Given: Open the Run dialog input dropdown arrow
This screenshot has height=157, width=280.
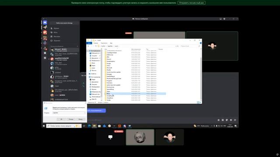Looking at the screenshot, I should coord(84,113).
